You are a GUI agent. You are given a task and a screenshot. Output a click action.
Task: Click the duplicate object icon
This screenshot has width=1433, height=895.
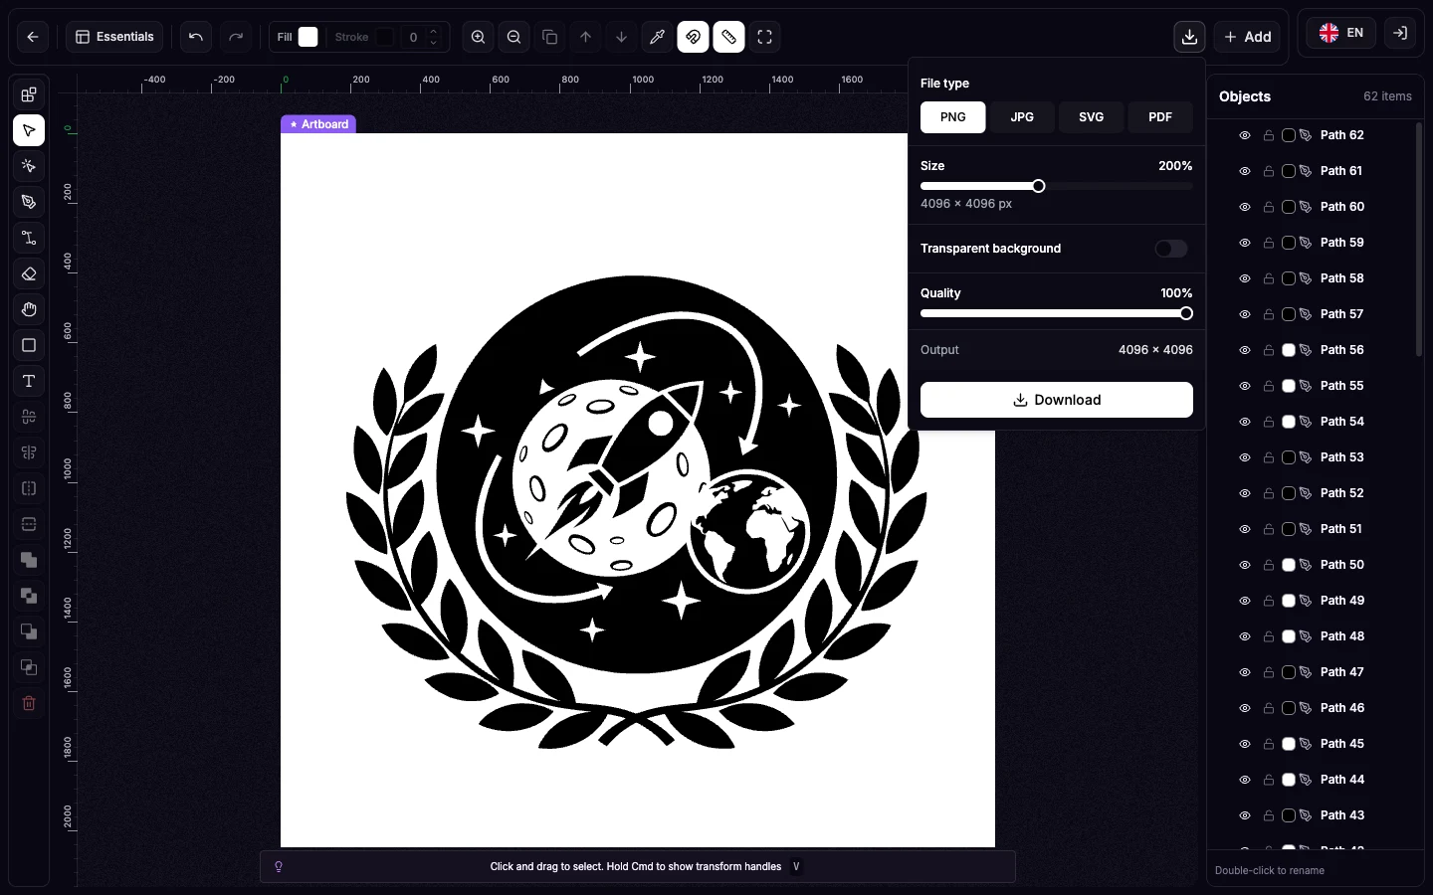(550, 37)
